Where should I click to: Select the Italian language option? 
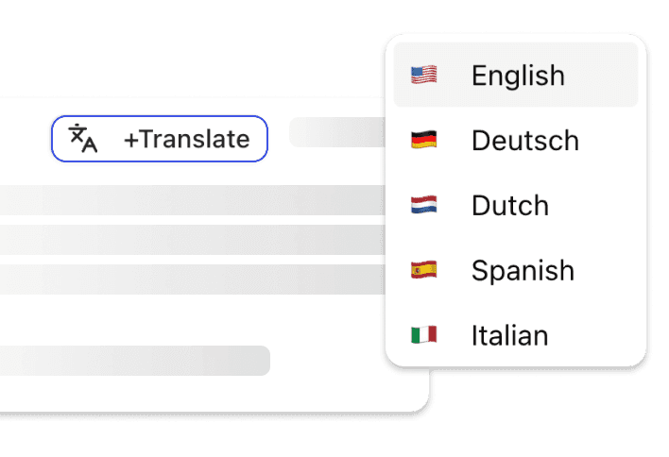point(510,334)
